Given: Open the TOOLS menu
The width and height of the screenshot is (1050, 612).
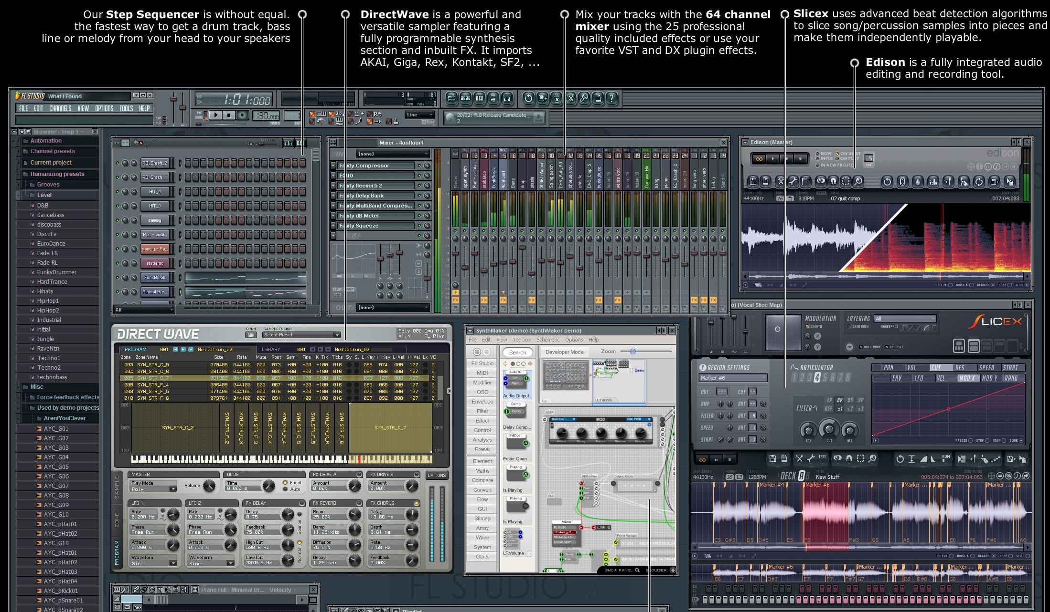Looking at the screenshot, I should [x=126, y=108].
